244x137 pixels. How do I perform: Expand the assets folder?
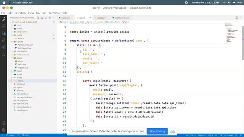[12, 29]
